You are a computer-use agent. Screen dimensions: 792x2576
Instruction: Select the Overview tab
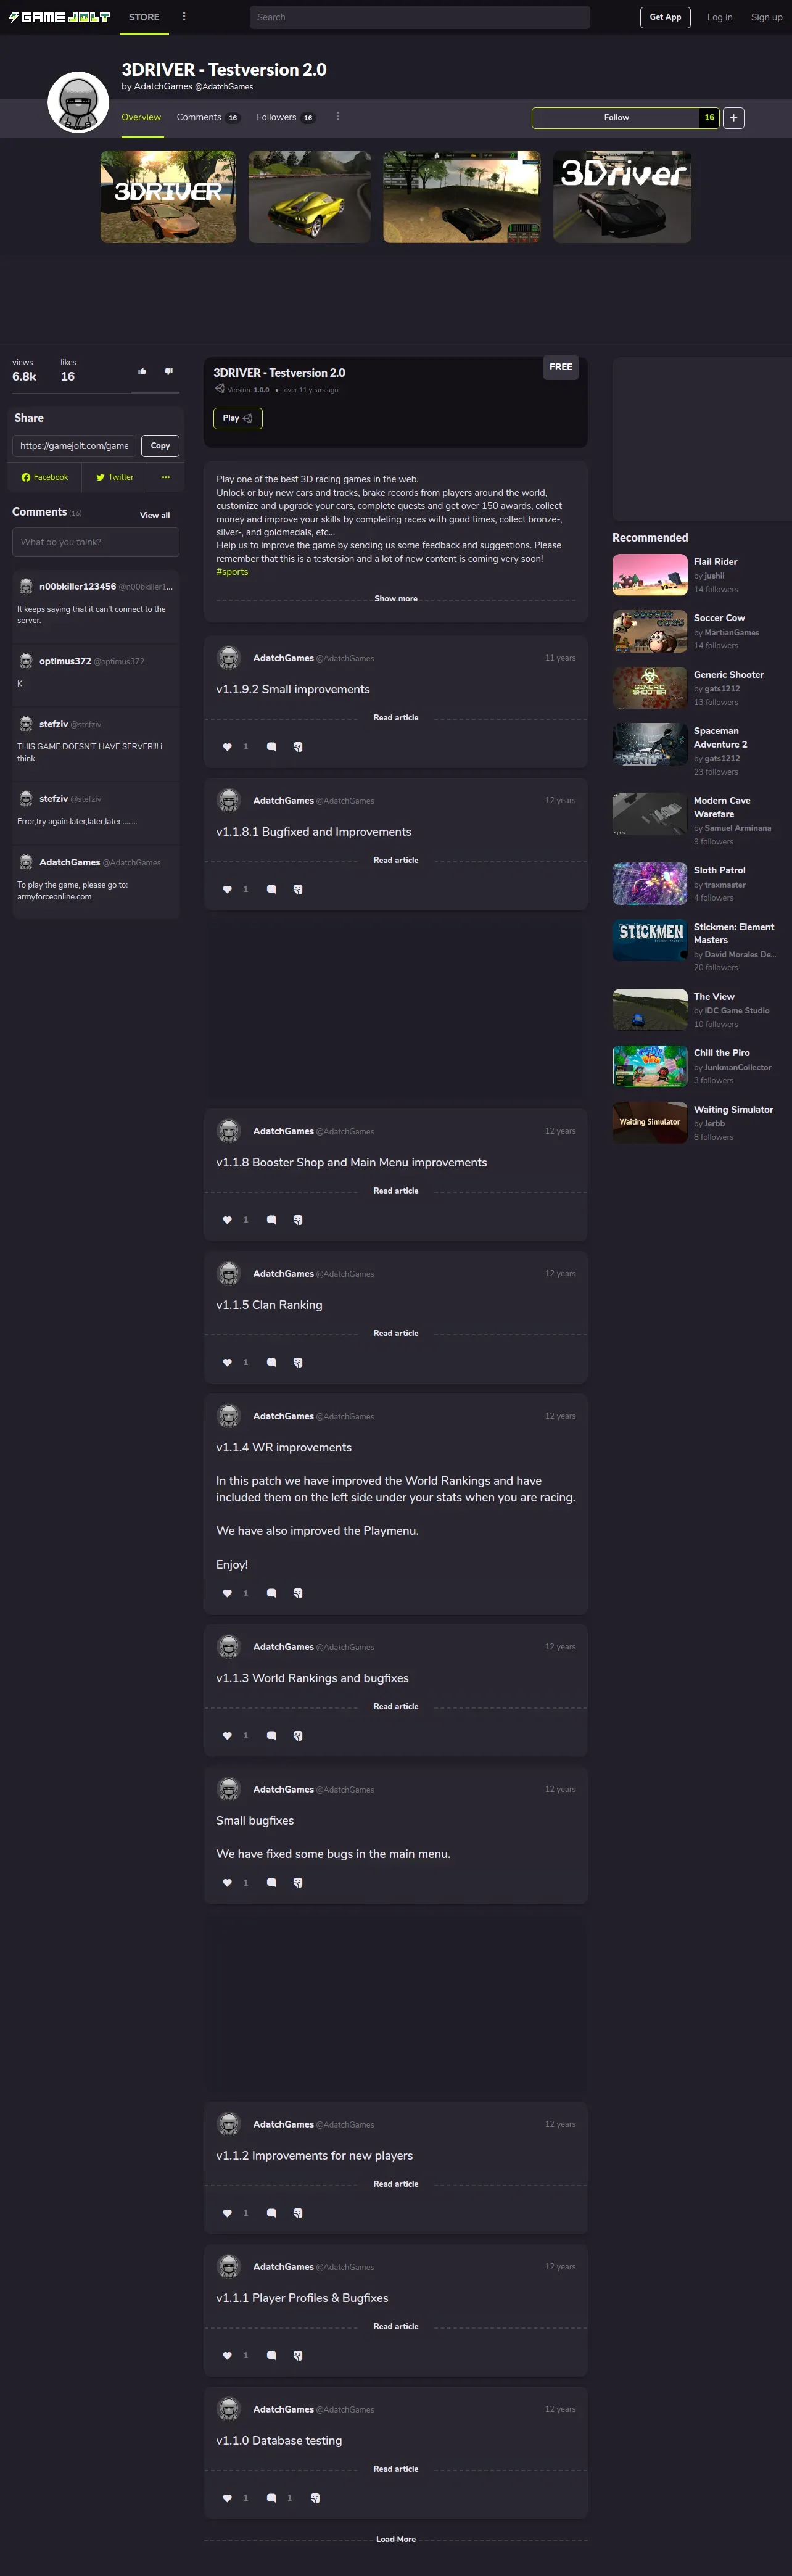(x=141, y=117)
